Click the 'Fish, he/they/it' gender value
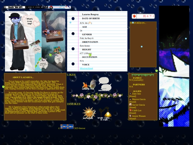 tap(86, 38)
